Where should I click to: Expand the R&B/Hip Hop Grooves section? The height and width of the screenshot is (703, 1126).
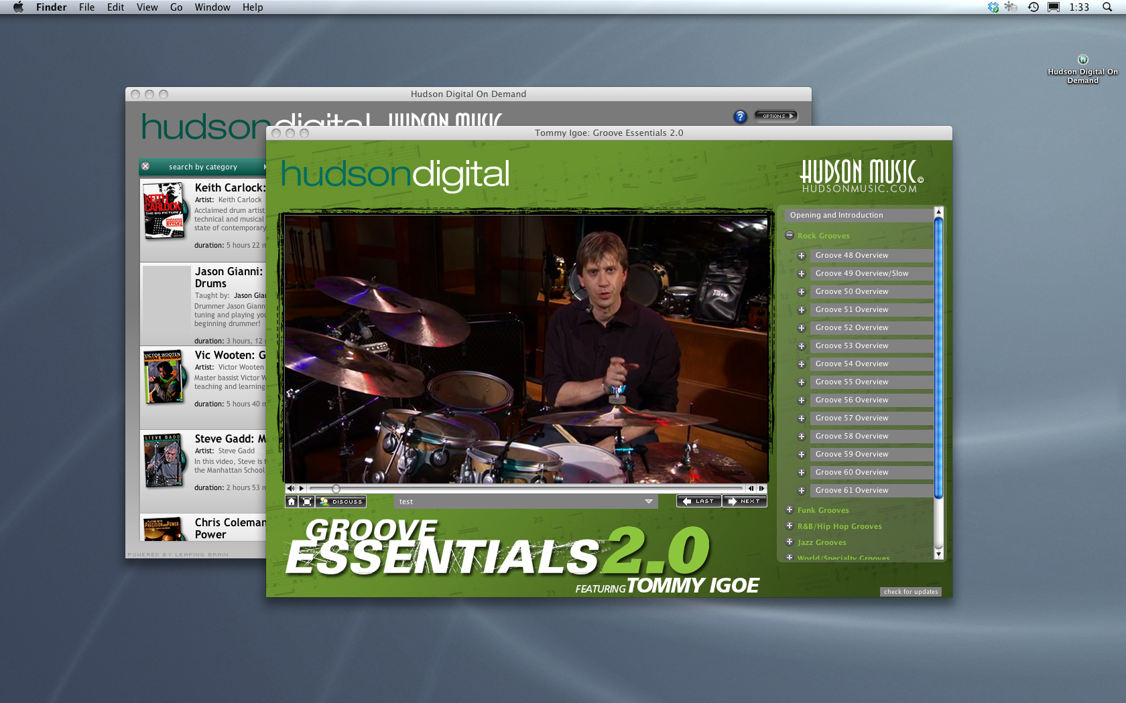[x=790, y=526]
